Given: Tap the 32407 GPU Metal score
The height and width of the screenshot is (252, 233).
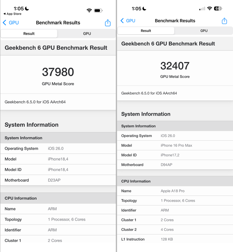Looking at the screenshot, I should [x=175, y=66].
